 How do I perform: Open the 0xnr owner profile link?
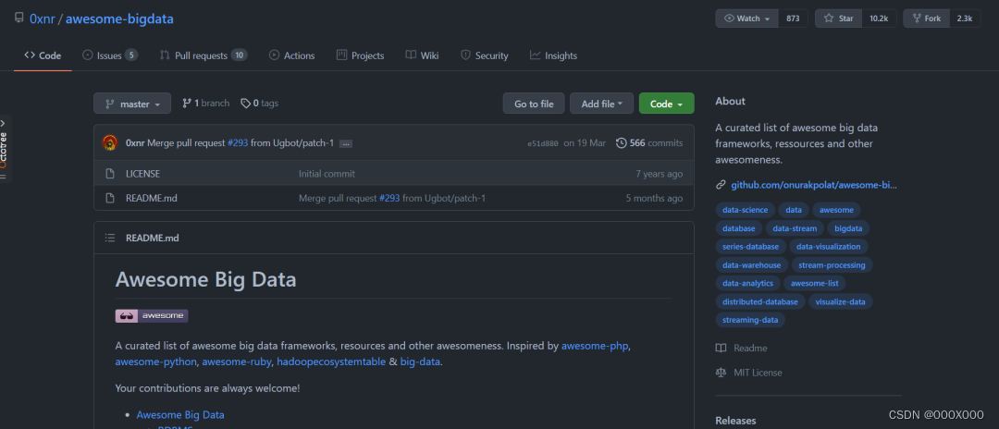pyautogui.click(x=42, y=18)
